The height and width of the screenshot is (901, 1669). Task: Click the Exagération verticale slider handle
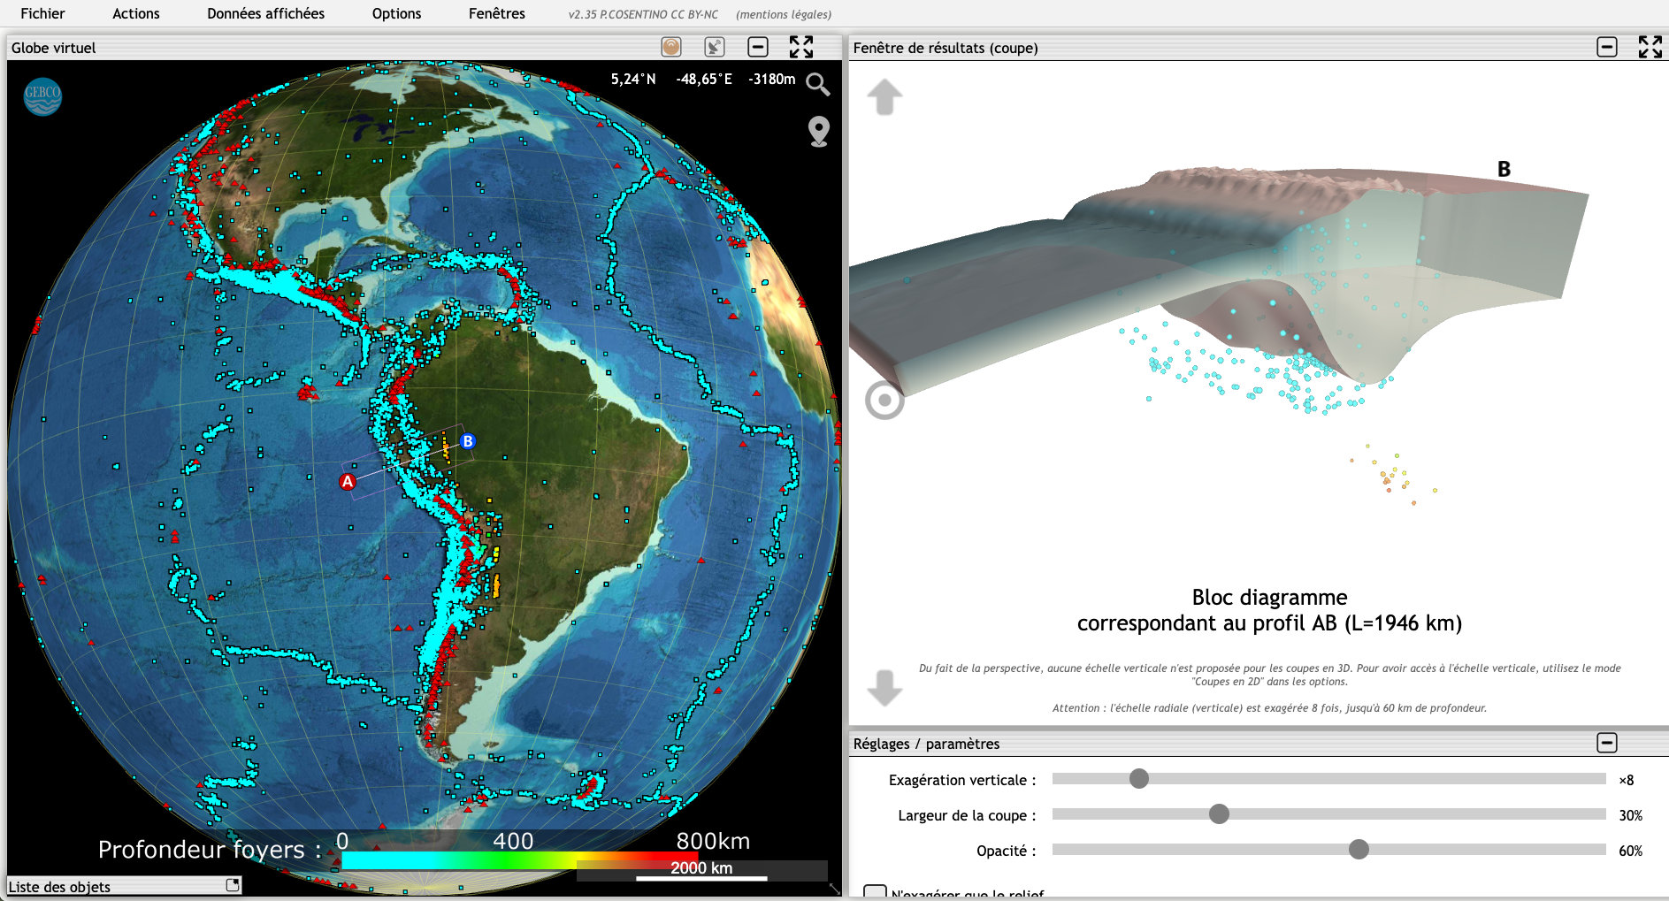point(1139,778)
